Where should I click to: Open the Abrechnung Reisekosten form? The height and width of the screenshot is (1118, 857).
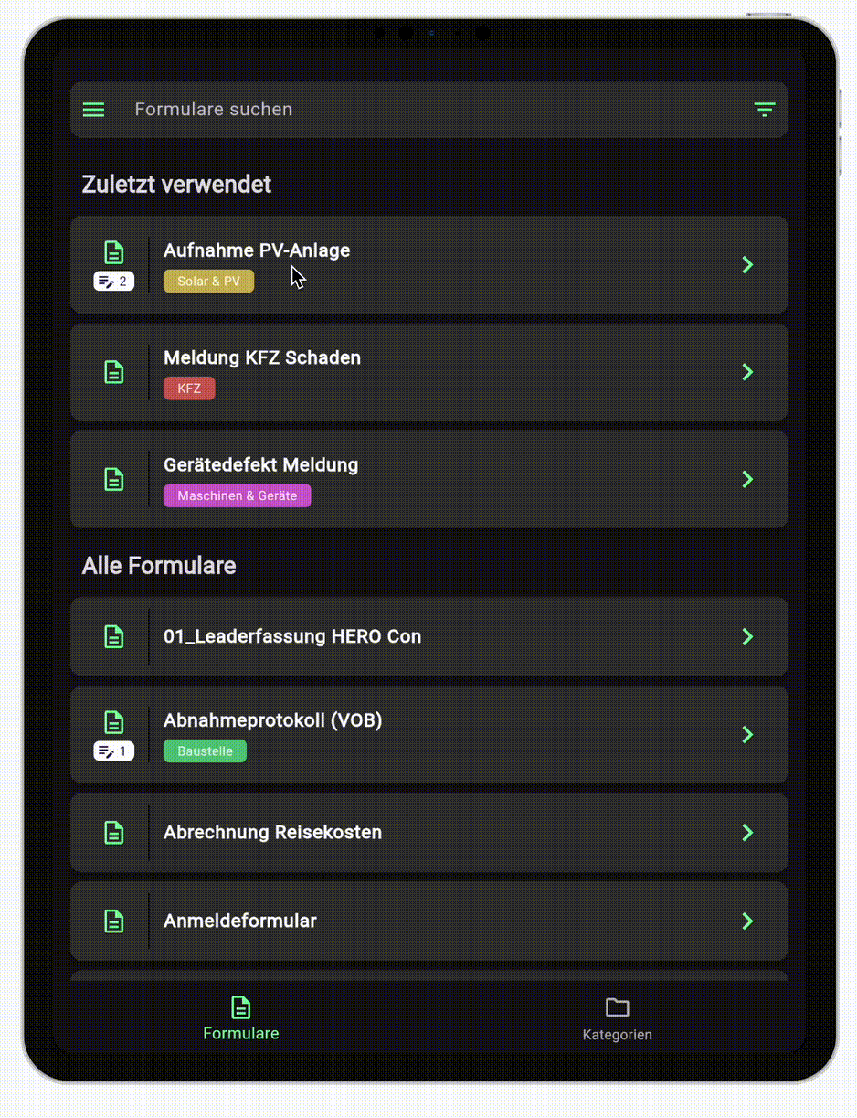pos(272,833)
